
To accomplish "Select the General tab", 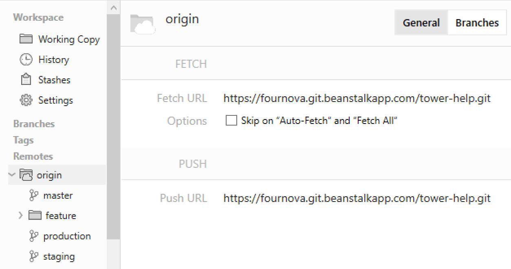I will pyautogui.click(x=421, y=23).
